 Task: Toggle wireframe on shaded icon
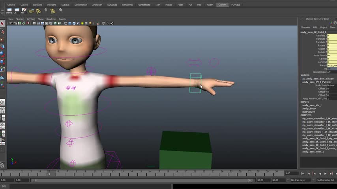click(x=74, y=23)
